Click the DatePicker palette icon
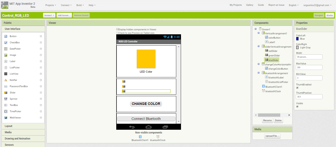Screen dimensions: 336x147 6,49
